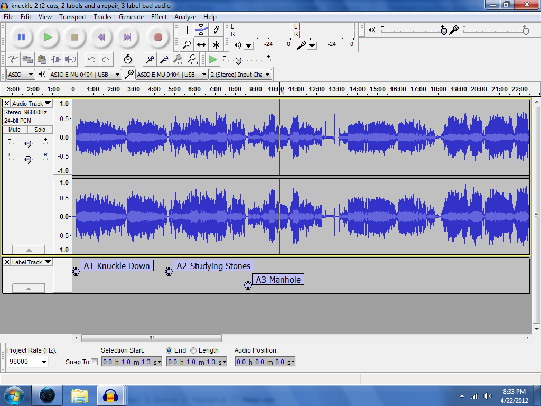Start playback with the green Play button

point(48,37)
